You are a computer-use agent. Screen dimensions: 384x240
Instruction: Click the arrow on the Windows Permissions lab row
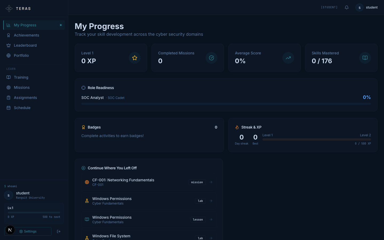click(x=211, y=201)
